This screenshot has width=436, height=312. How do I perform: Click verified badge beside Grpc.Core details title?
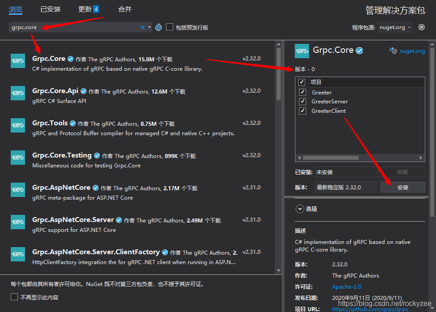point(359,51)
